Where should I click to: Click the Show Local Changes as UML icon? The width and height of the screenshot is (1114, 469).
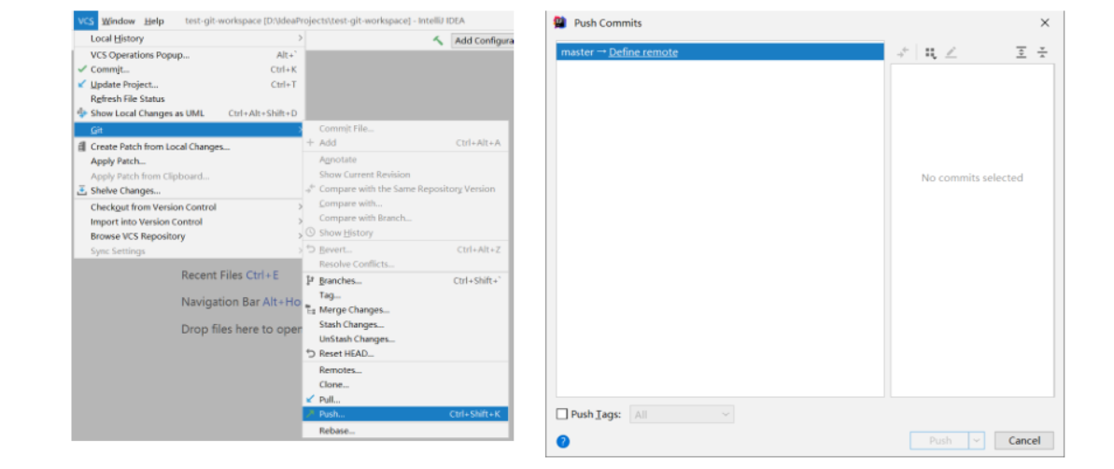point(82,113)
